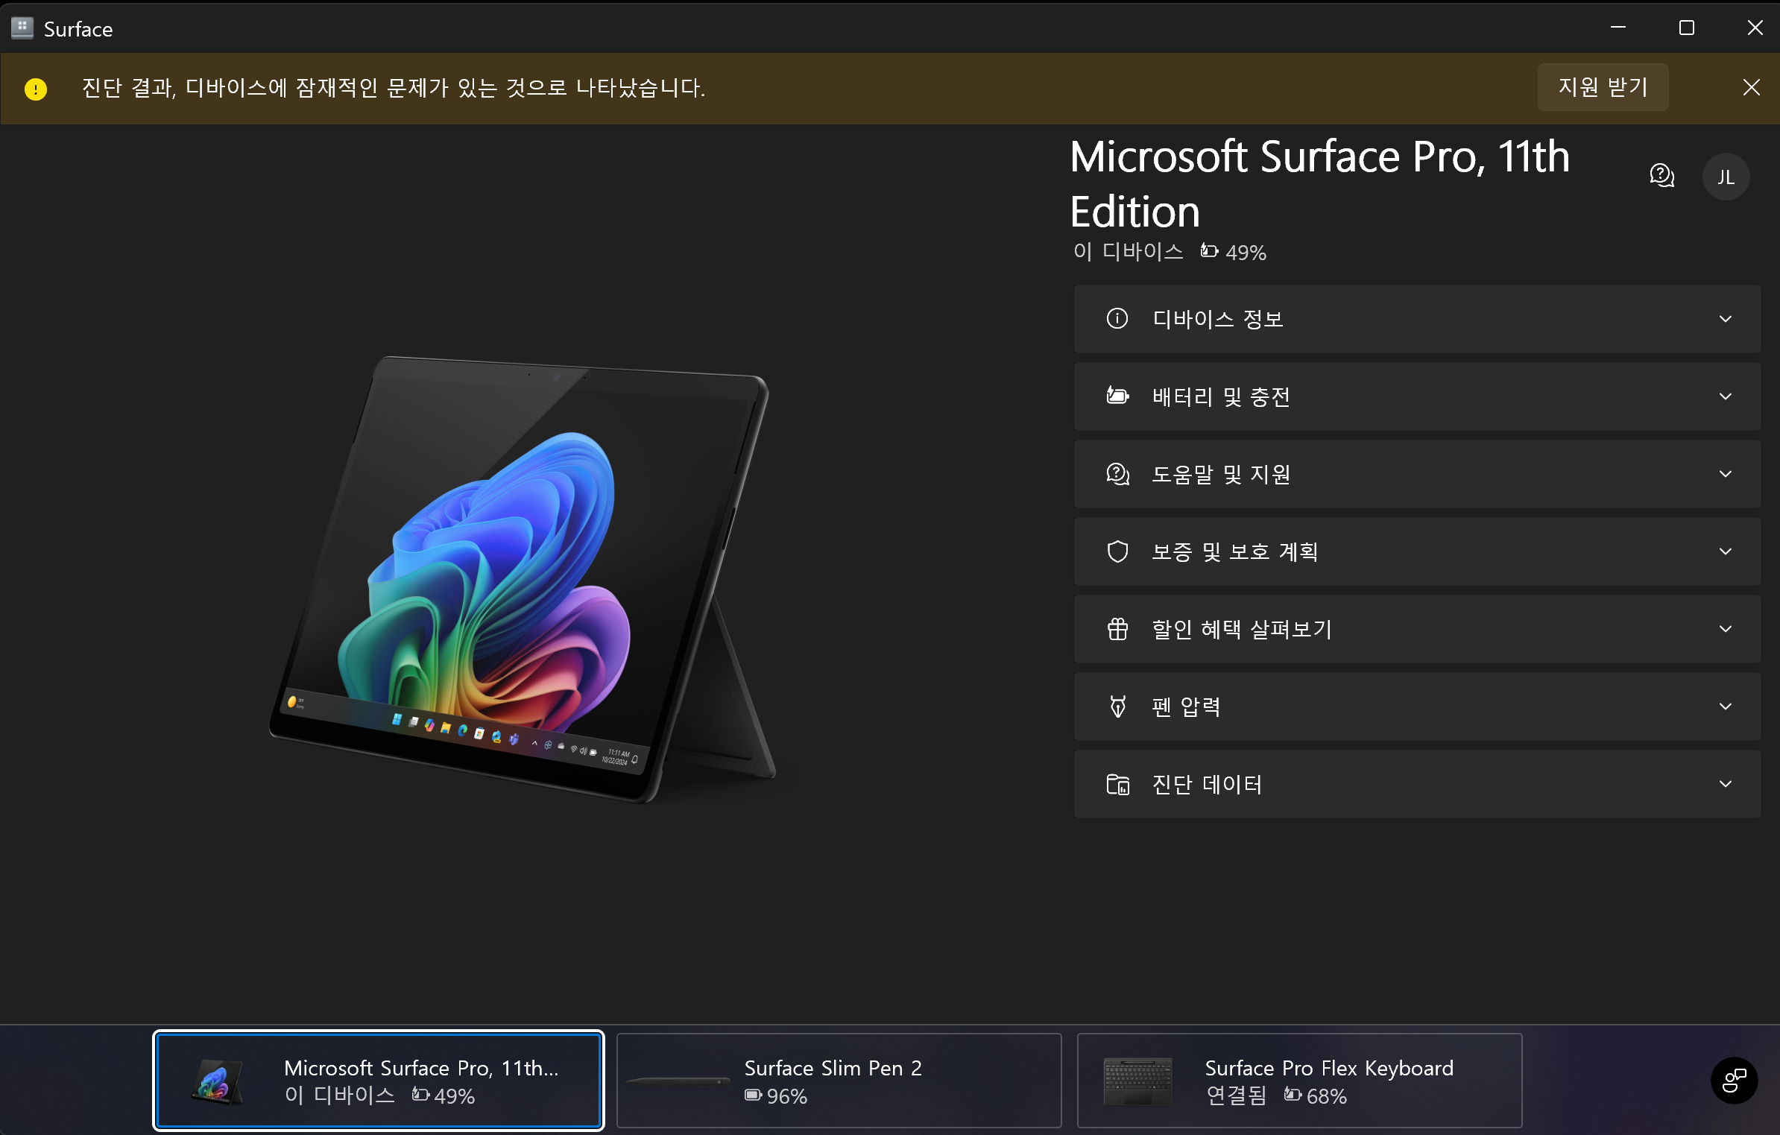The image size is (1780, 1135).
Task: Click the 68% battery icon for Flex Keyboard
Action: point(1293,1095)
